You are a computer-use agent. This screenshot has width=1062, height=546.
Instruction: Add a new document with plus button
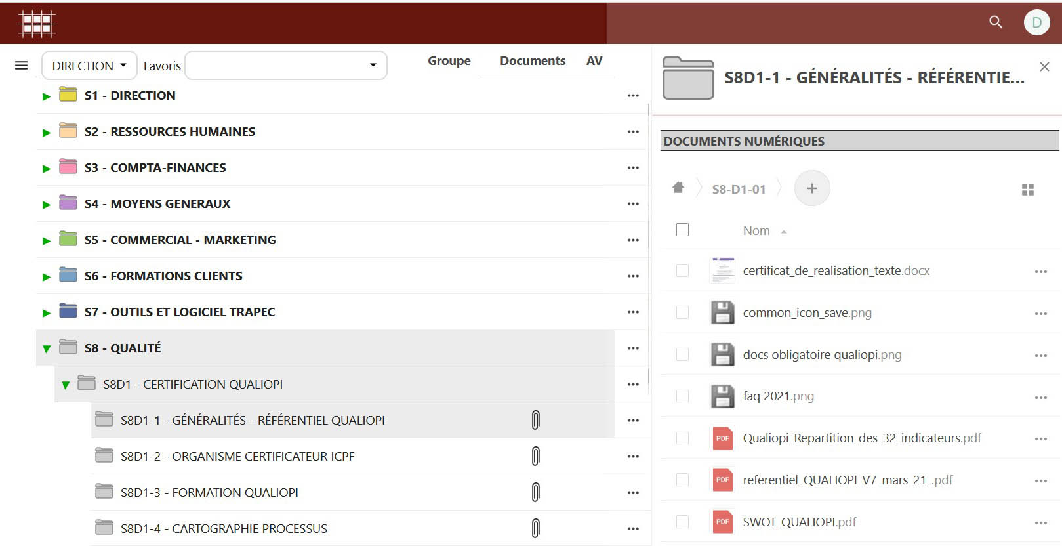point(812,188)
